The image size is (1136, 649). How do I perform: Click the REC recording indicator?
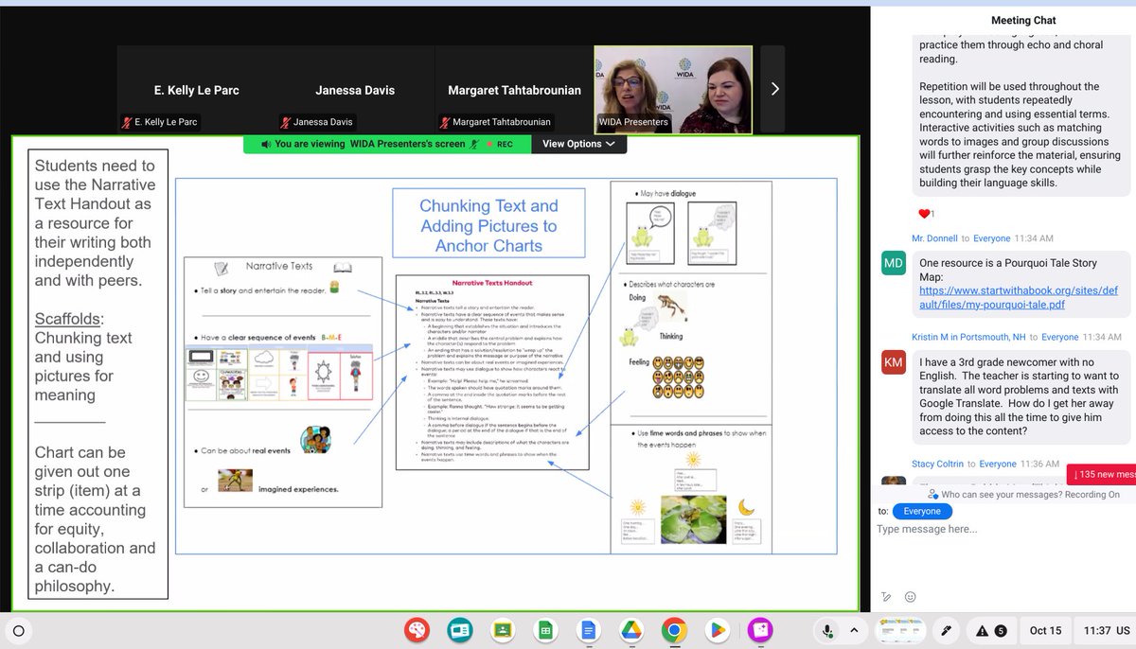pyautogui.click(x=498, y=144)
